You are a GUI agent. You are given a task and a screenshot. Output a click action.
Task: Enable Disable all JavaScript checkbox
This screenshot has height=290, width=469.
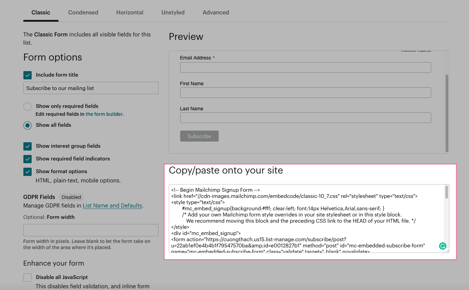point(28,277)
